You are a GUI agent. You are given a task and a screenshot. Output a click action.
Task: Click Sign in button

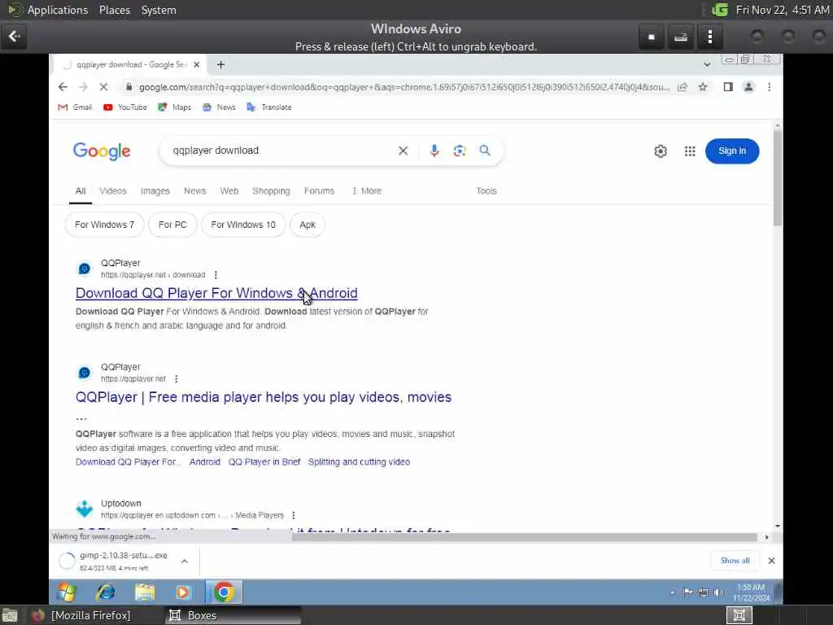[732, 151]
